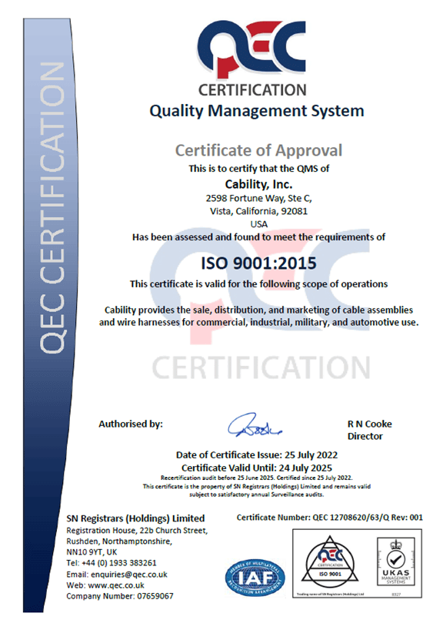Click the text 'This is to certify that the QMS of'
This screenshot has height=627, width=443.
259,169
